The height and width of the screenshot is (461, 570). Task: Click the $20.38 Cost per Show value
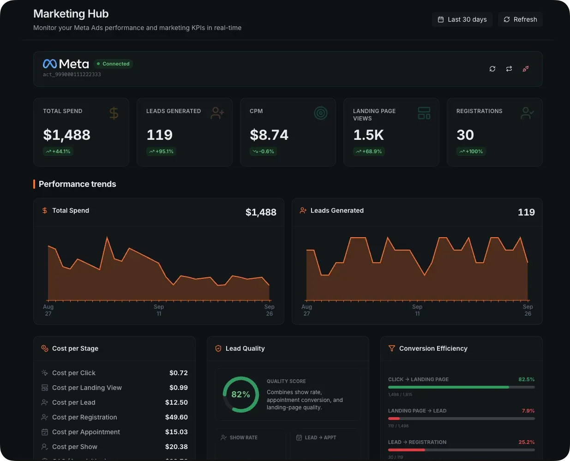[176, 447]
